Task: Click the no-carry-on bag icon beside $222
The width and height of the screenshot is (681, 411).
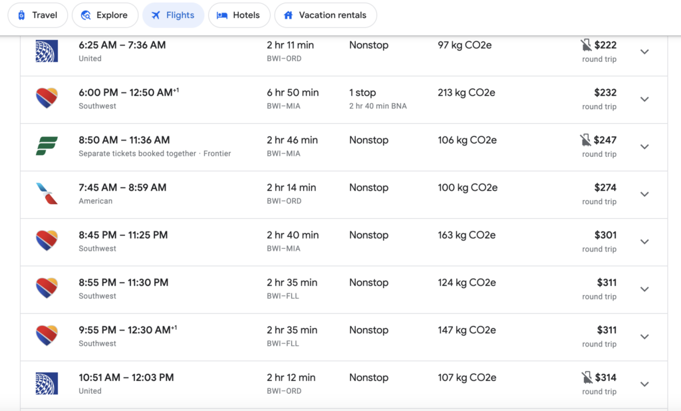Action: (x=585, y=45)
